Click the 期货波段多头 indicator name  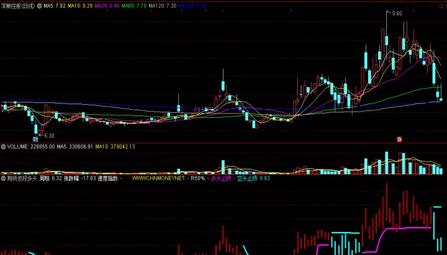click(x=22, y=178)
